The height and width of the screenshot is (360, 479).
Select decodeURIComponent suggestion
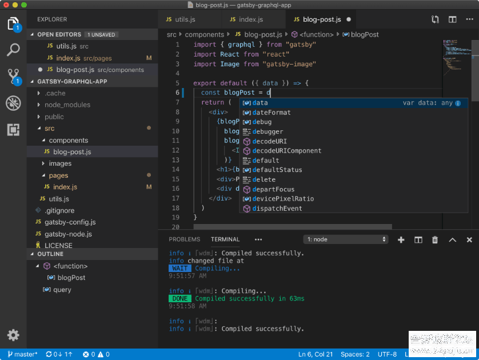point(353,151)
